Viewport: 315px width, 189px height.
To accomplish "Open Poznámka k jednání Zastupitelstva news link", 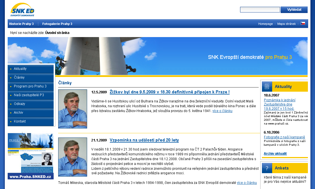I will (280, 104).
